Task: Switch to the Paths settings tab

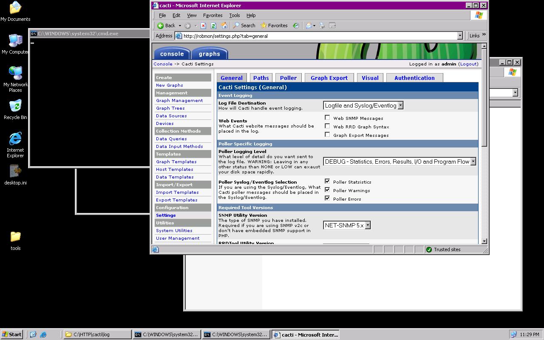Action: (261, 78)
